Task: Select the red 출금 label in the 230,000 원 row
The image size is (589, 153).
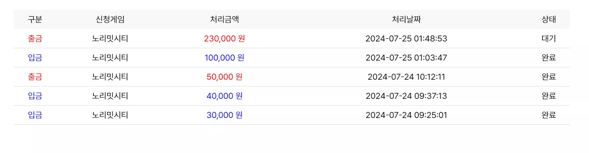Action: click(x=35, y=39)
